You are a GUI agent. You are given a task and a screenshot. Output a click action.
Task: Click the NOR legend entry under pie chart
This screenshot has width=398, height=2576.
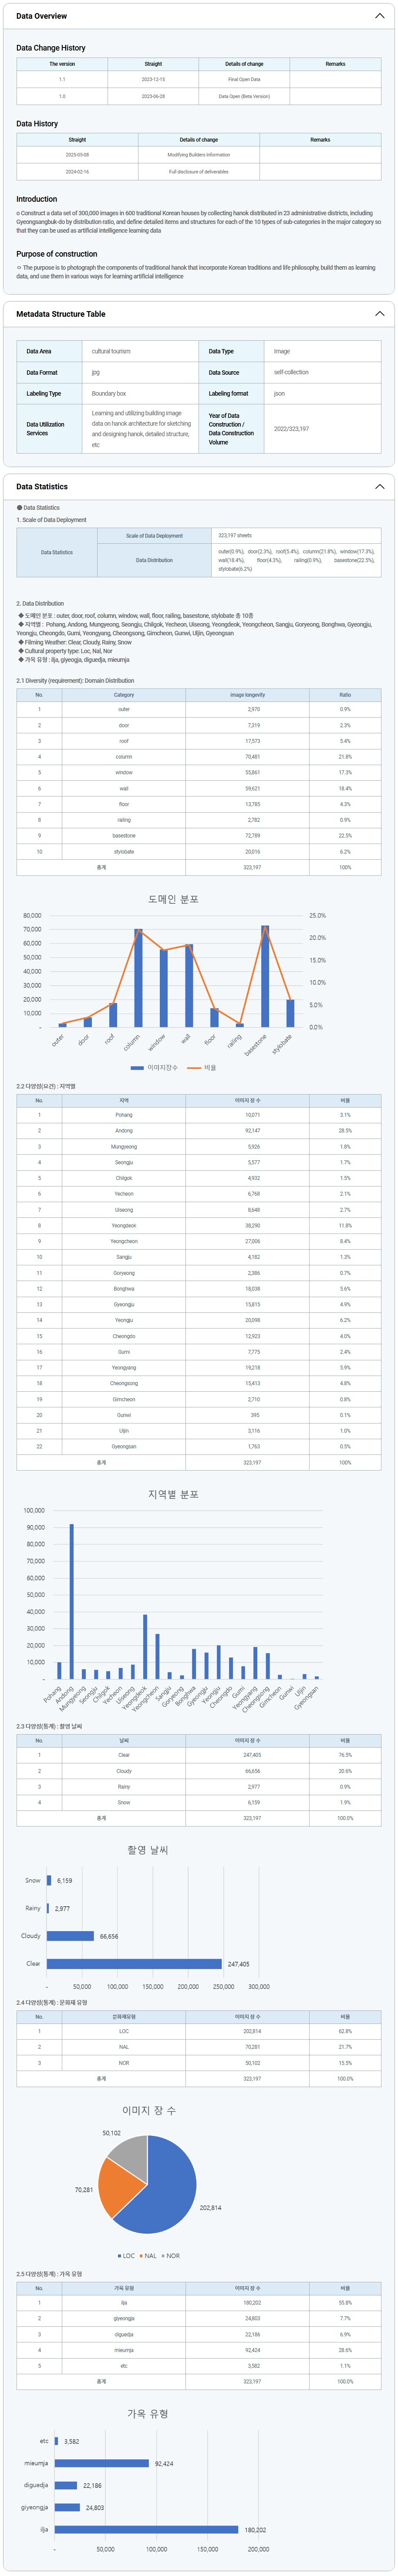coord(172,2256)
